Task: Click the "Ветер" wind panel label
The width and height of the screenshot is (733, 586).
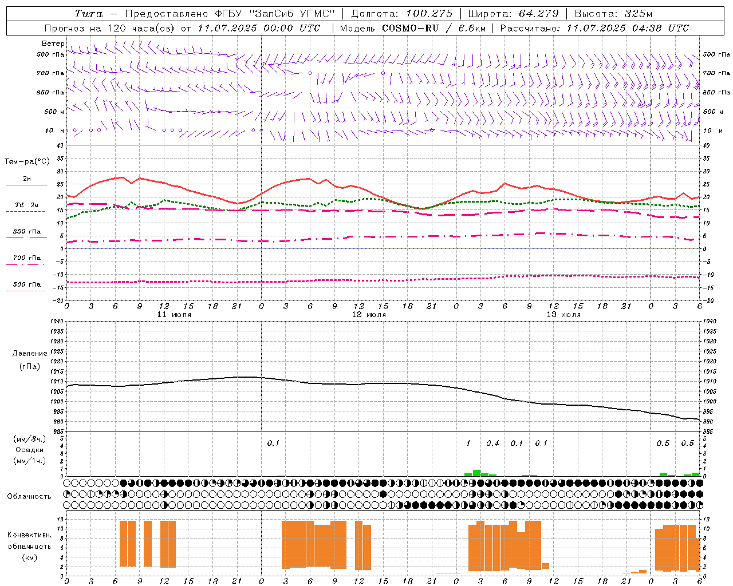Action: 53,43
